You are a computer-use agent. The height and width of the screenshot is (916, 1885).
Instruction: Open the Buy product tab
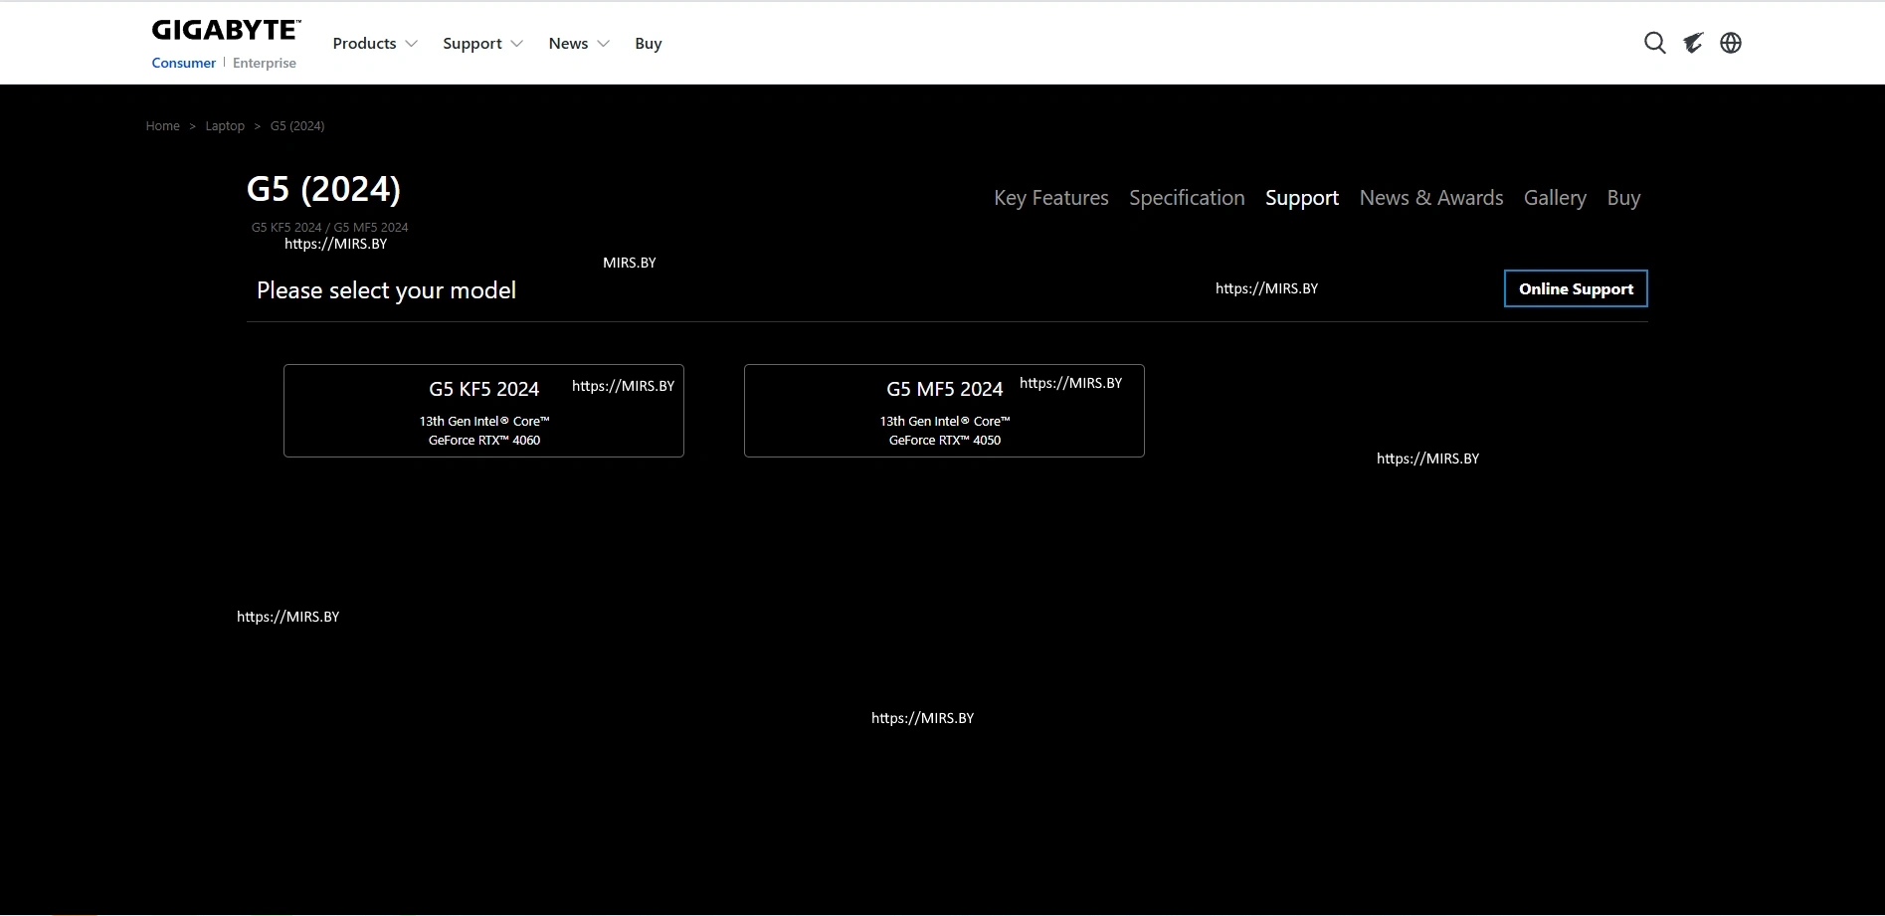[x=1623, y=198]
